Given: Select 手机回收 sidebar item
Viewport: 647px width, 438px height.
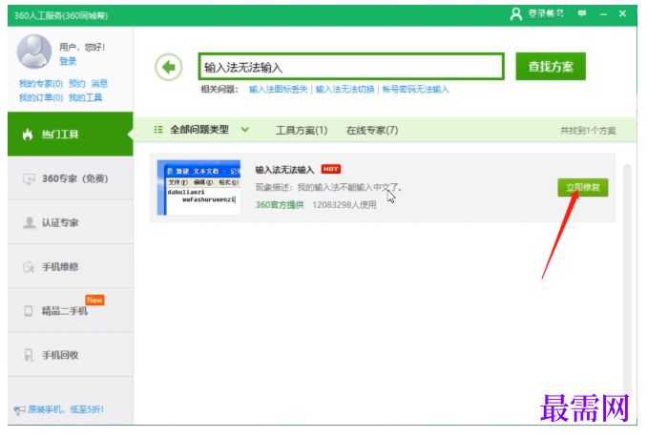Looking at the screenshot, I should tap(71, 355).
